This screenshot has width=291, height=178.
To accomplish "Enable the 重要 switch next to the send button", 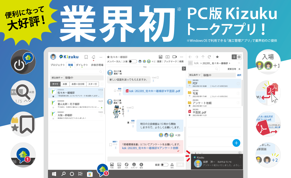I will coord(165,165).
